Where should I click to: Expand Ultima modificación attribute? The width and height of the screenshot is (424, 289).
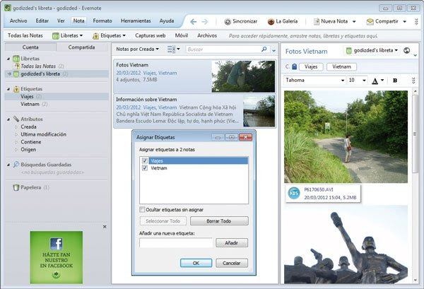pyautogui.click(x=16, y=134)
